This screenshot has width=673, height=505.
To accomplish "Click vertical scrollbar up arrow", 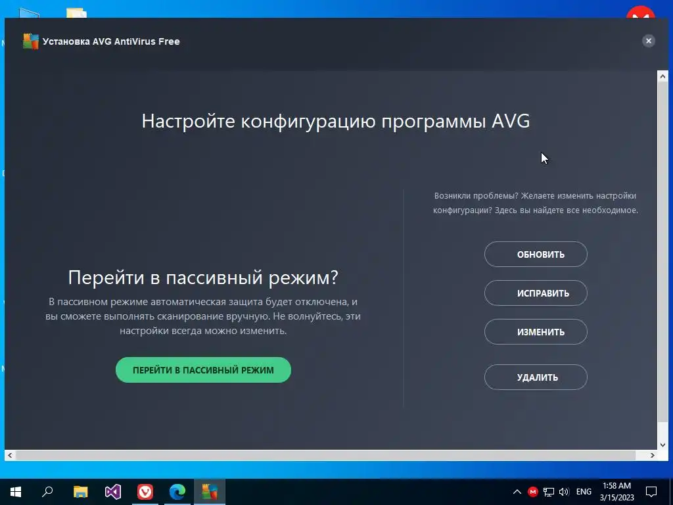I will pyautogui.click(x=662, y=76).
